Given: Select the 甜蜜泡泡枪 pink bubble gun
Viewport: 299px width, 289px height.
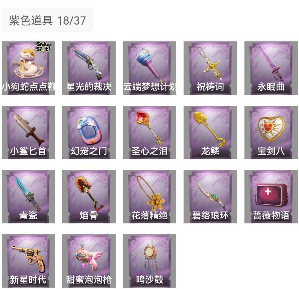Looking at the screenshot, I should 89,261.
